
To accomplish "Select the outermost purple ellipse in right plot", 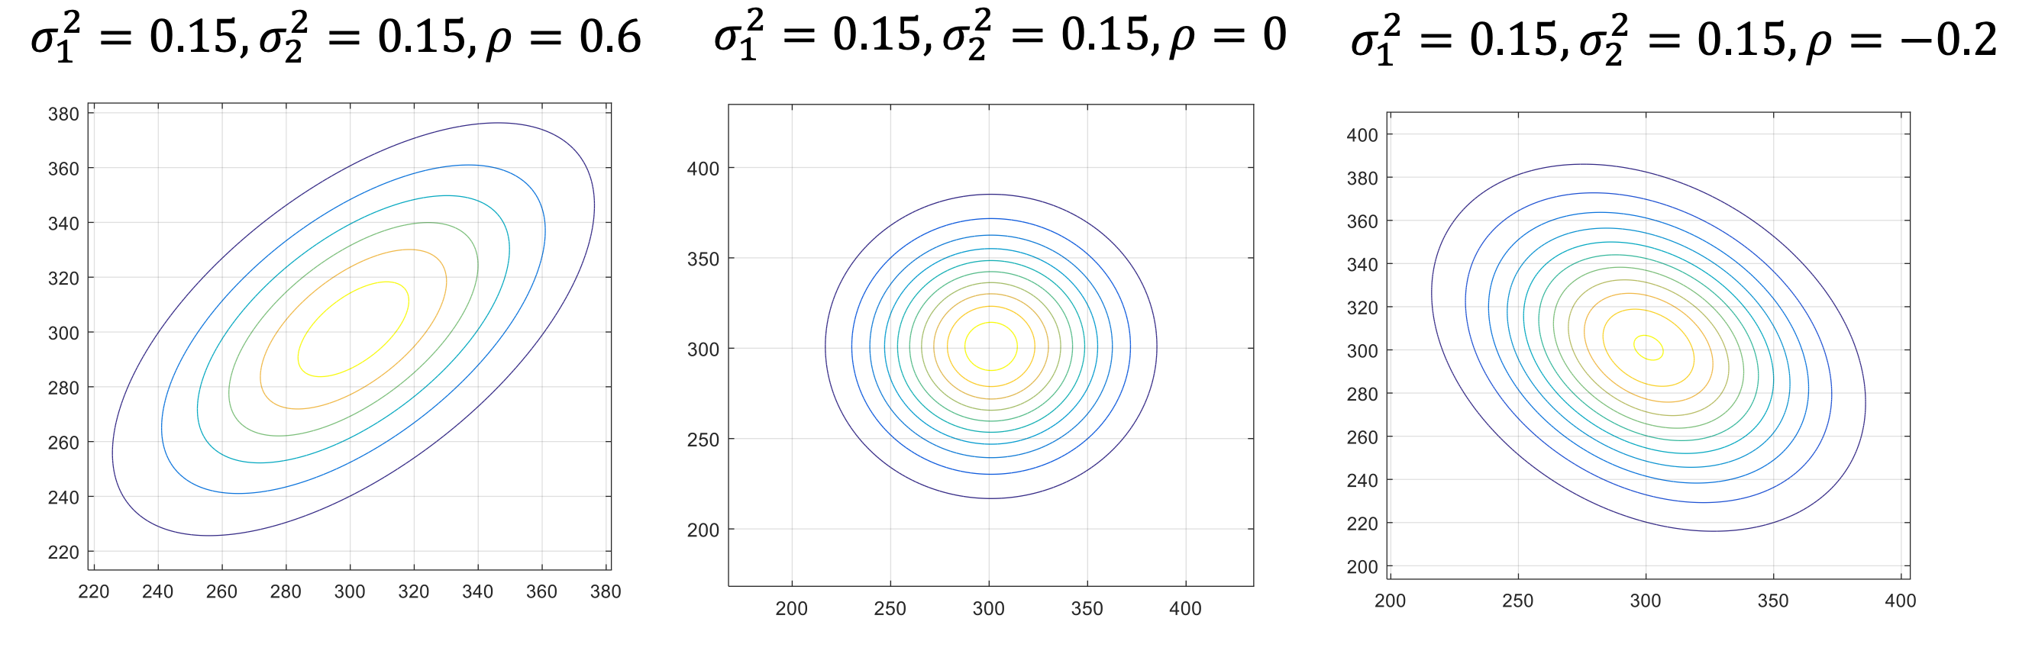I will pyautogui.click(x=1865, y=404).
